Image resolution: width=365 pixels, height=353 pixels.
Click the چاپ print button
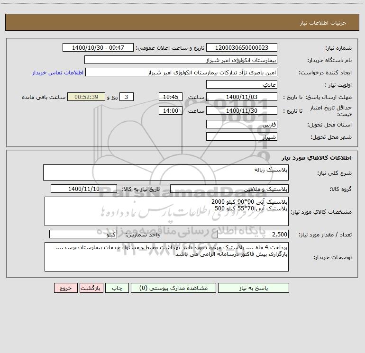tap(117, 288)
